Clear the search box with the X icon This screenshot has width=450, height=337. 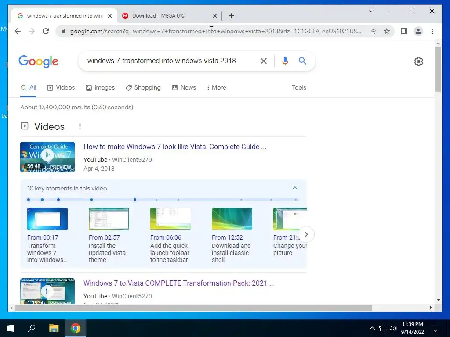click(264, 61)
